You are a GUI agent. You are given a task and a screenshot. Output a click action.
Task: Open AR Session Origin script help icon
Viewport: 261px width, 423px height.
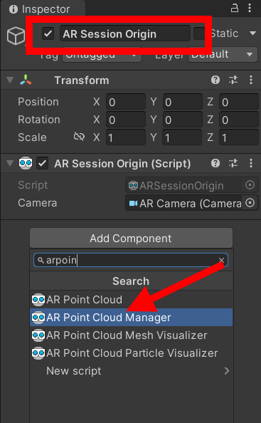click(215, 163)
